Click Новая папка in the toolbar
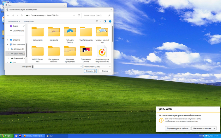 click(29, 21)
